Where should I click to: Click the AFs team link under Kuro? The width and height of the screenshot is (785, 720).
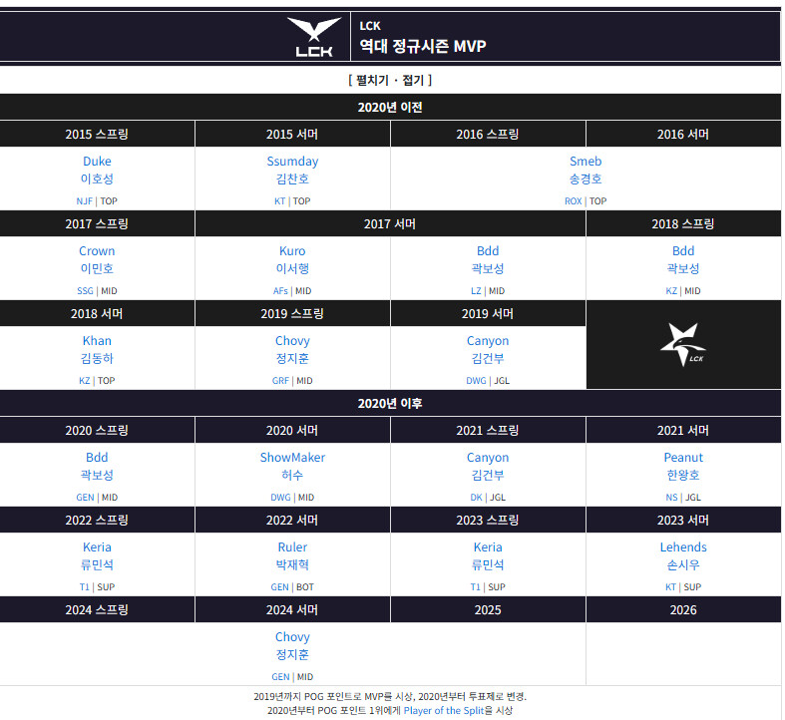coord(280,290)
